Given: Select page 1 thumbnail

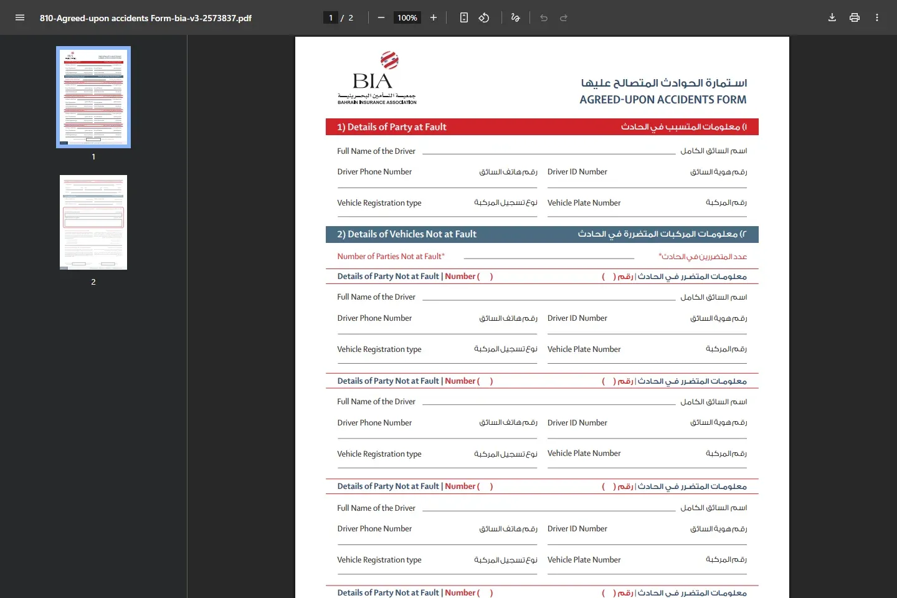Looking at the screenshot, I should 93,97.
